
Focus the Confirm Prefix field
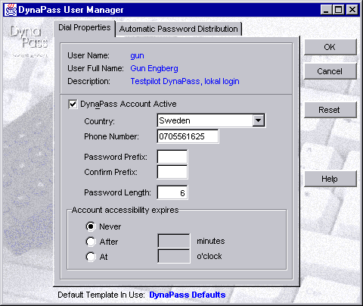click(x=172, y=172)
